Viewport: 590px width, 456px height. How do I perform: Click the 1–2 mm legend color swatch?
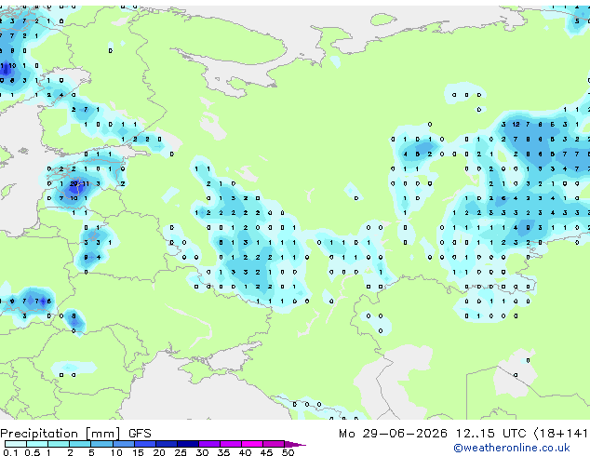click(x=59, y=444)
